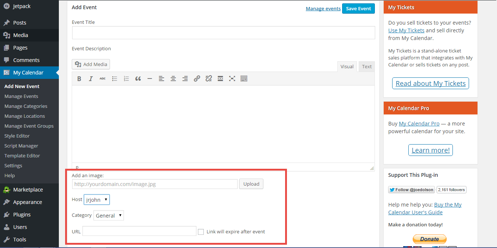Open My Calendar Settings submenu item
The image size is (497, 248).
tap(13, 165)
